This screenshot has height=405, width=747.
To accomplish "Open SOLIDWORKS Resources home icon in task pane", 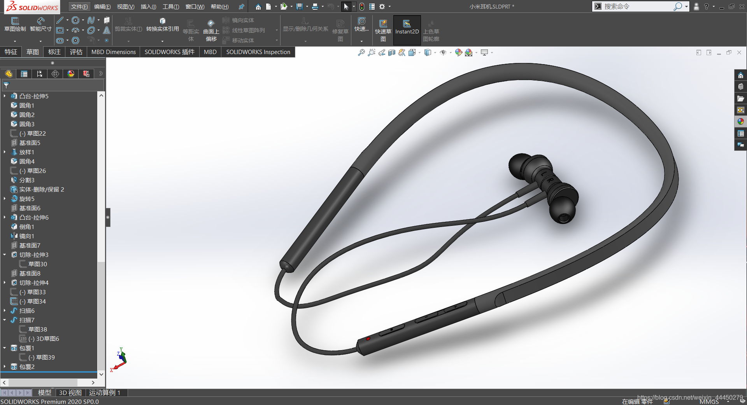I will pos(740,75).
